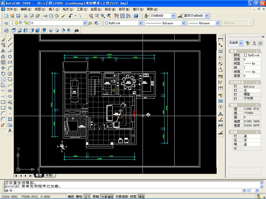
Task: Open the 绘图(D) menu
Action: pyautogui.click(x=96, y=9)
